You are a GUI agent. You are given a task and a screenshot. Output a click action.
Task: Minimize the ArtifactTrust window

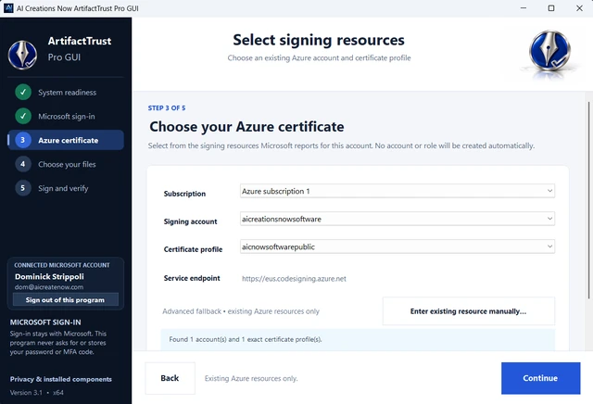524,8
